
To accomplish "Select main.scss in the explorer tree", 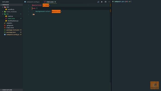I will tap(11, 18).
